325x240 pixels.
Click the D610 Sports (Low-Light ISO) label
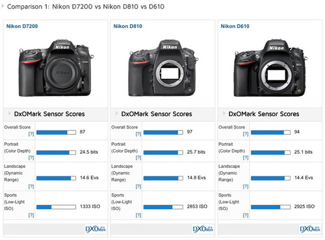(x=229, y=202)
